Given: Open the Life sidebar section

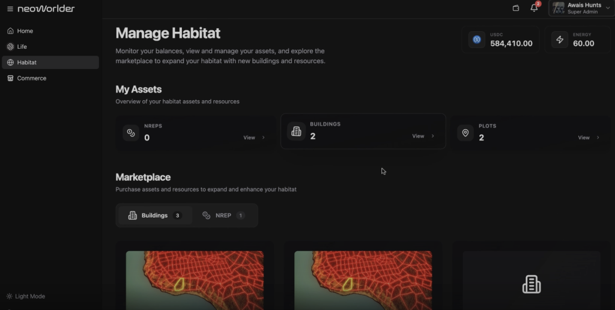Looking at the screenshot, I should [22, 46].
